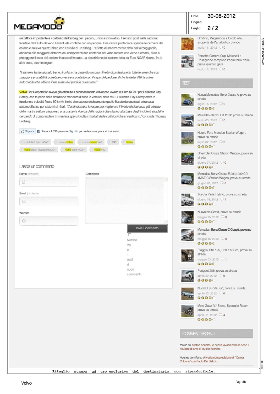Viewport: 280px width, 394px height.
Task: Click the Facebook icon beside the like count
Action: pyautogui.click(x=39, y=131)
